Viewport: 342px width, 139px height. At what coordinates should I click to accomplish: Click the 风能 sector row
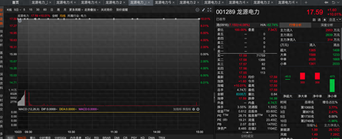(311, 134)
